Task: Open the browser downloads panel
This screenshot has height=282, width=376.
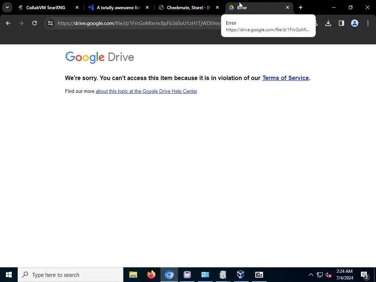Action: (x=328, y=23)
